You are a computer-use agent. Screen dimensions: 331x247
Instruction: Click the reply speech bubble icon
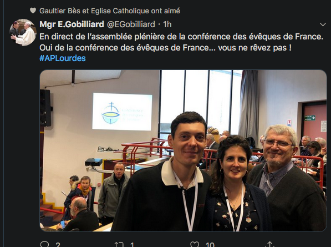coord(44,245)
